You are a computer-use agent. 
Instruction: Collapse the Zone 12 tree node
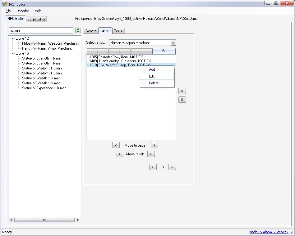pos(12,38)
